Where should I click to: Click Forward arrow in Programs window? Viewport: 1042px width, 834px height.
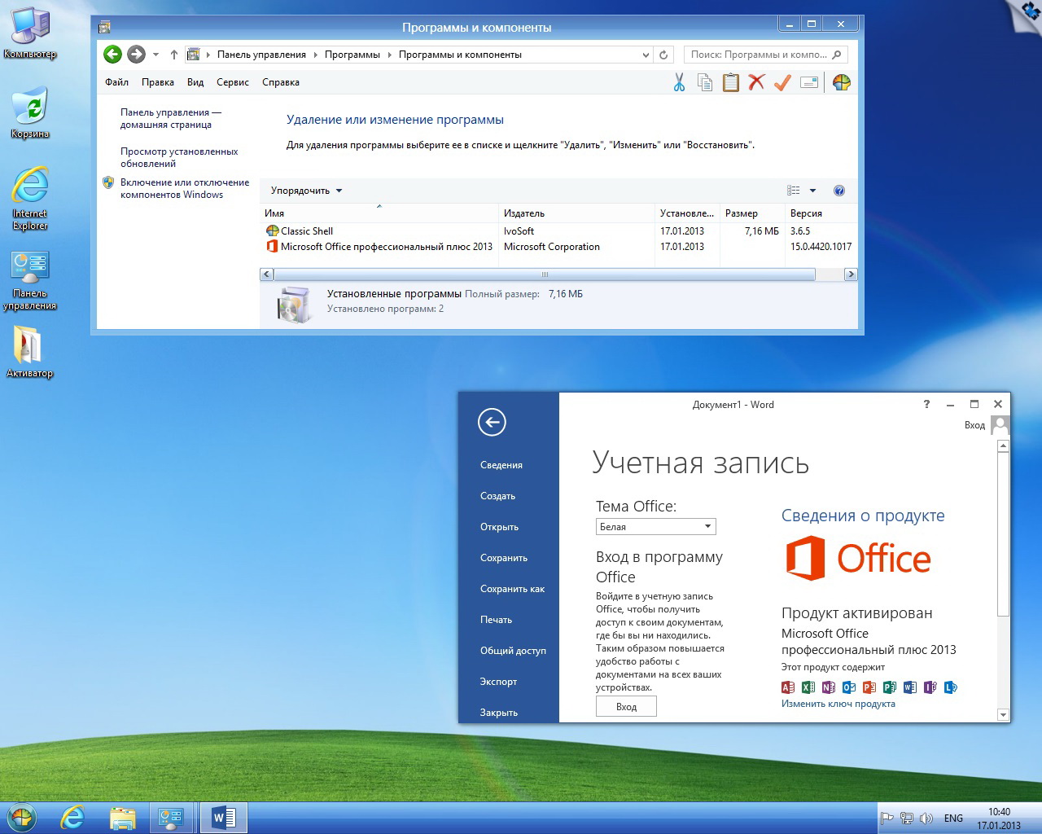tap(136, 55)
